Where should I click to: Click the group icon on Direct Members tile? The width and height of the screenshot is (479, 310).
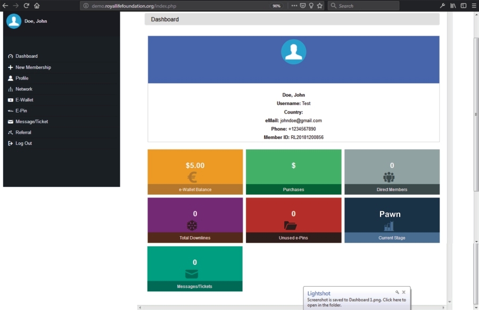[389, 177]
